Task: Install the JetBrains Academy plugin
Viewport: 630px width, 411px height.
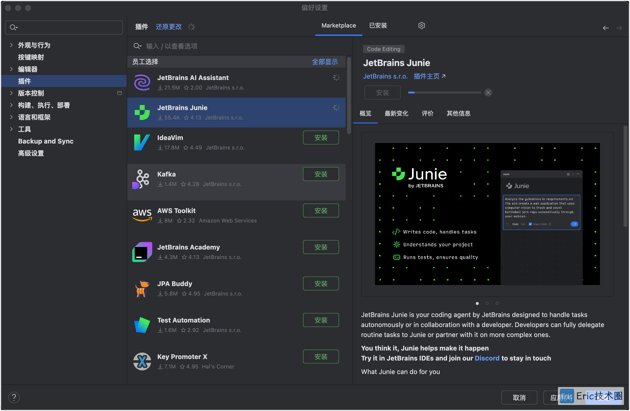Action: pyautogui.click(x=321, y=247)
